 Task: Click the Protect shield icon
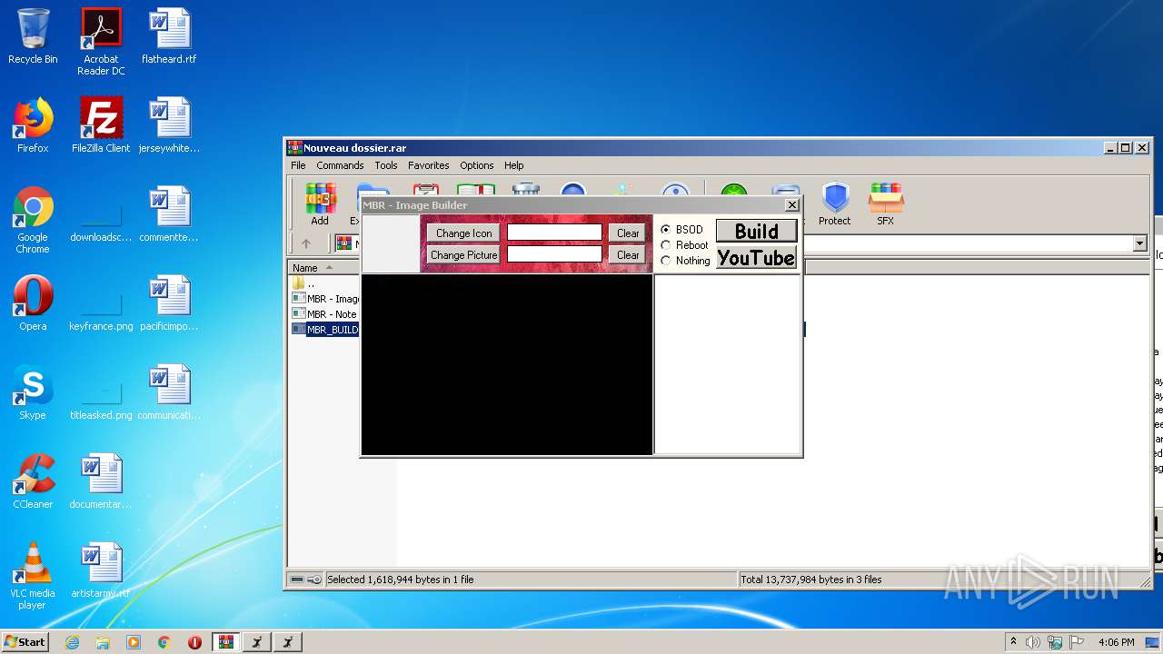click(x=834, y=203)
